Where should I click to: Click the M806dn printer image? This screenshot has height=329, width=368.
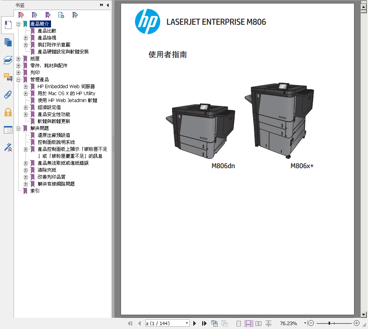(x=201, y=131)
